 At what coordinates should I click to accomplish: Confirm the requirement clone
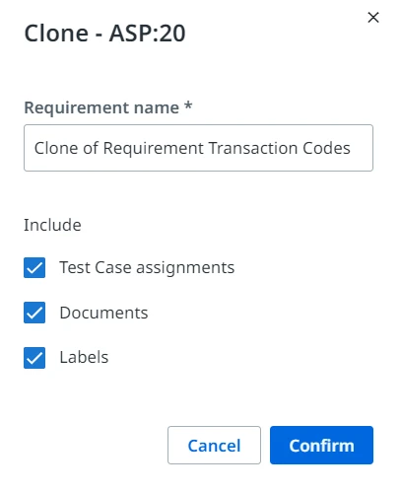tap(321, 446)
